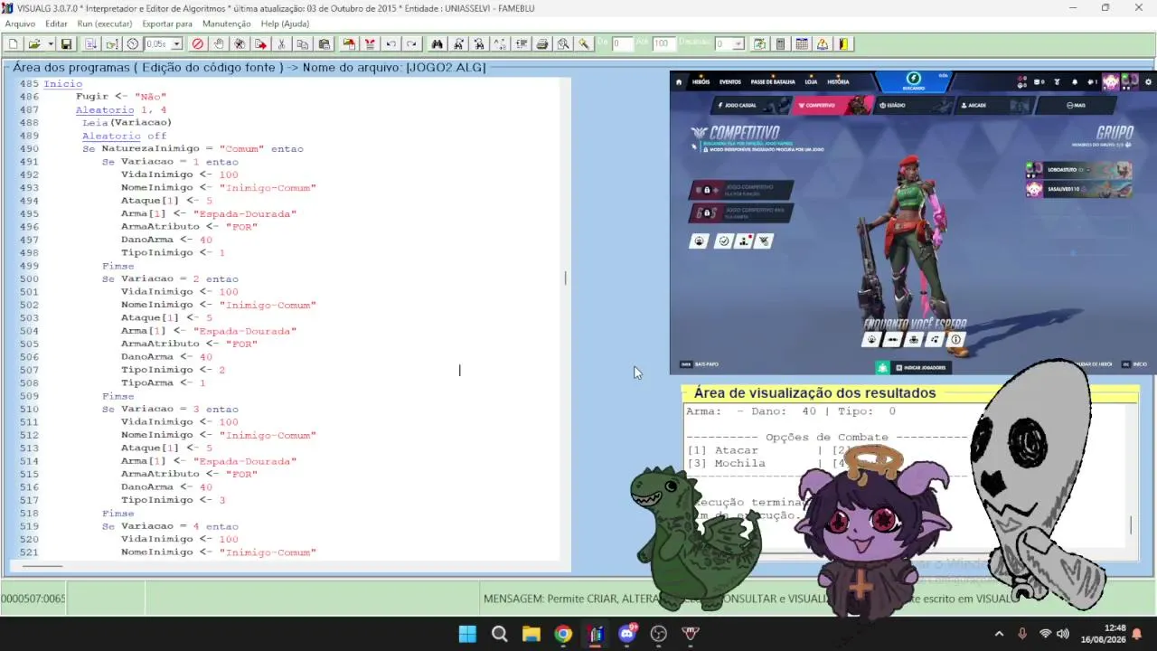Open the Run (executar) menu
The width and height of the screenshot is (1157, 651).
[x=105, y=24]
